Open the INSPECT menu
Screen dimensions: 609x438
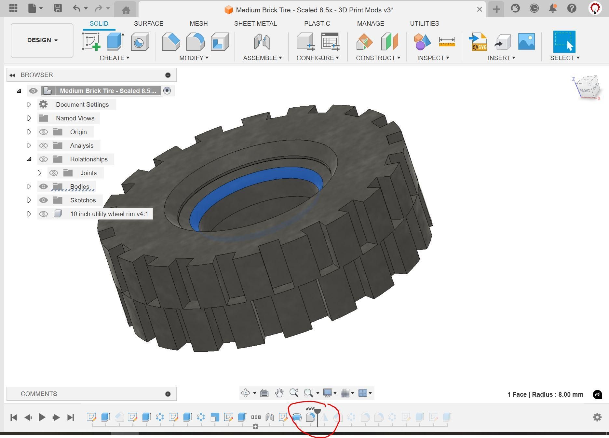433,58
